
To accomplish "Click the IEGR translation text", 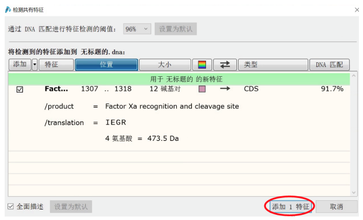I will click(116, 122).
